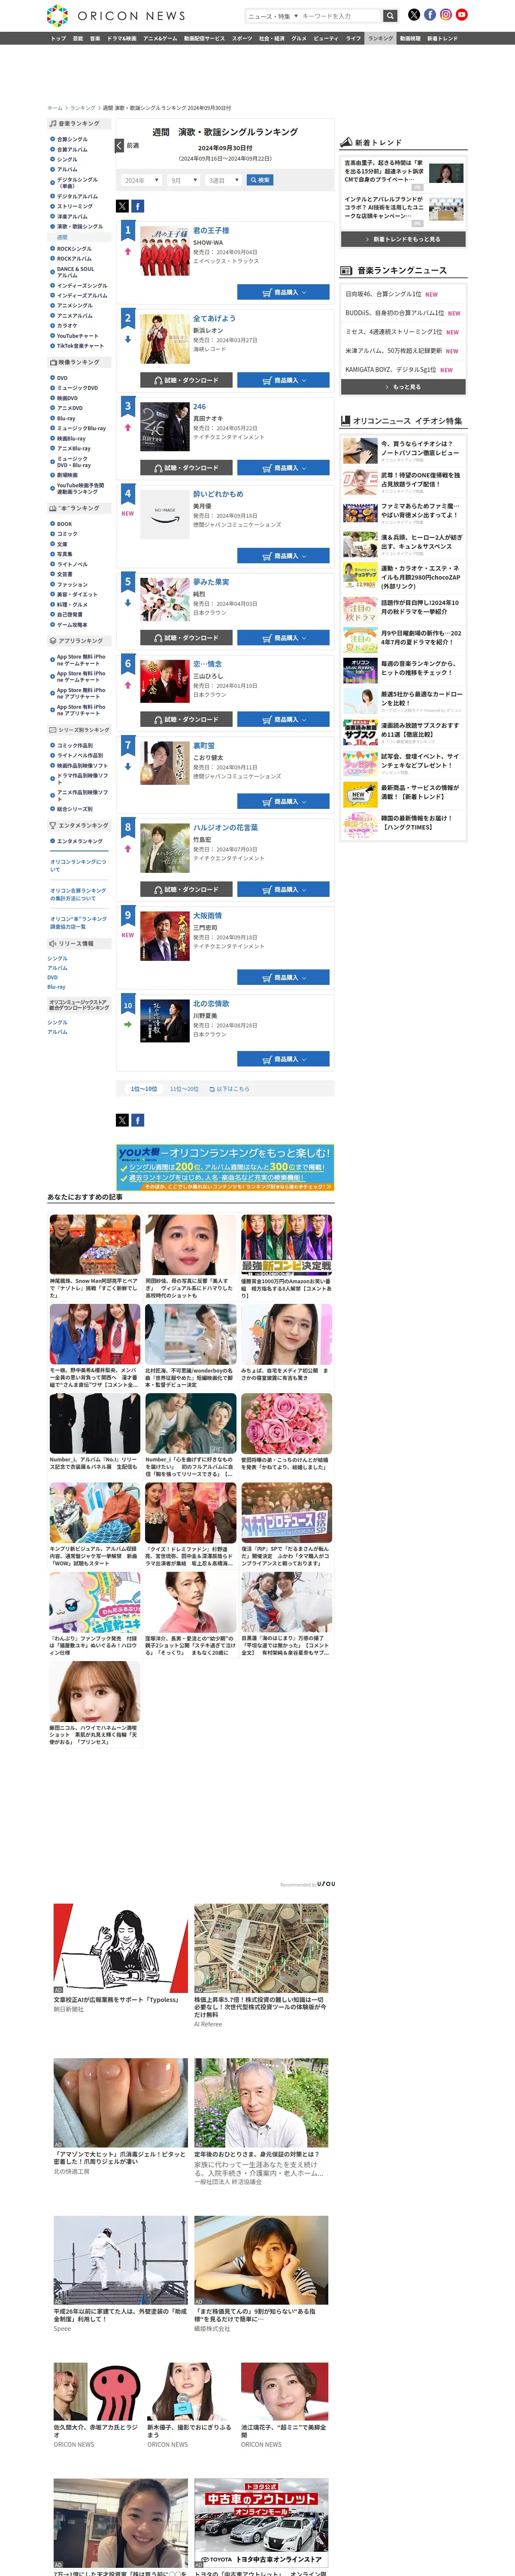Click the blue 検索 button
The width and height of the screenshot is (515, 2576).
(260, 180)
